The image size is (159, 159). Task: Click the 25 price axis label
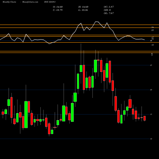(x=151, y=65)
